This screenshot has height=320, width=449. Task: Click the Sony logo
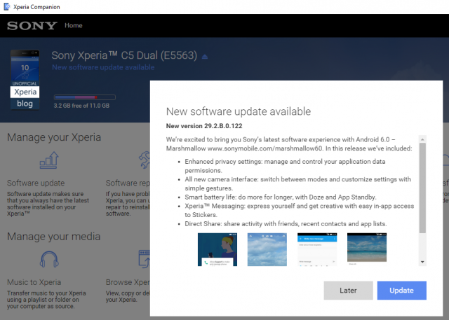tap(32, 26)
